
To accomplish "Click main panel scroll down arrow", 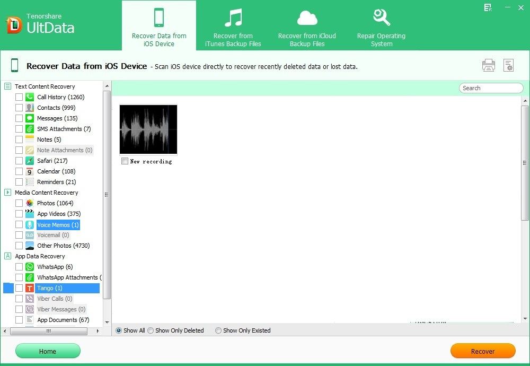I will pos(525,319).
